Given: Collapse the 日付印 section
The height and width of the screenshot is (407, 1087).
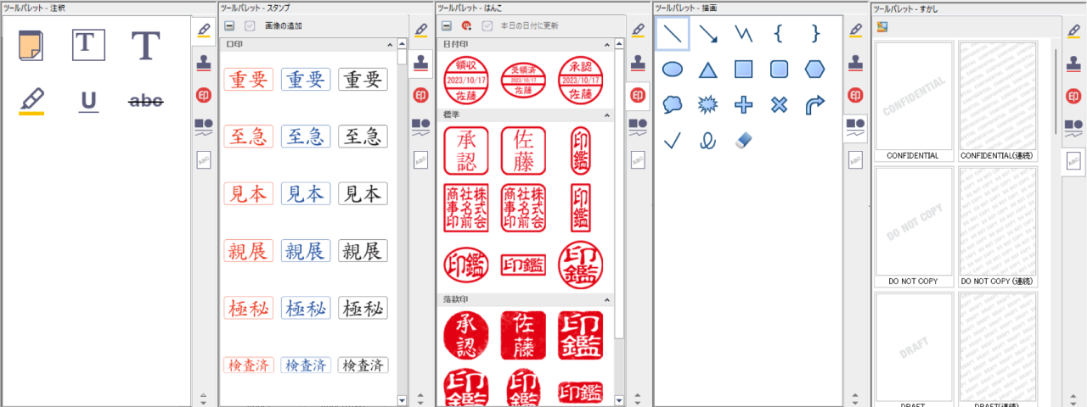Looking at the screenshot, I should coord(607,42).
